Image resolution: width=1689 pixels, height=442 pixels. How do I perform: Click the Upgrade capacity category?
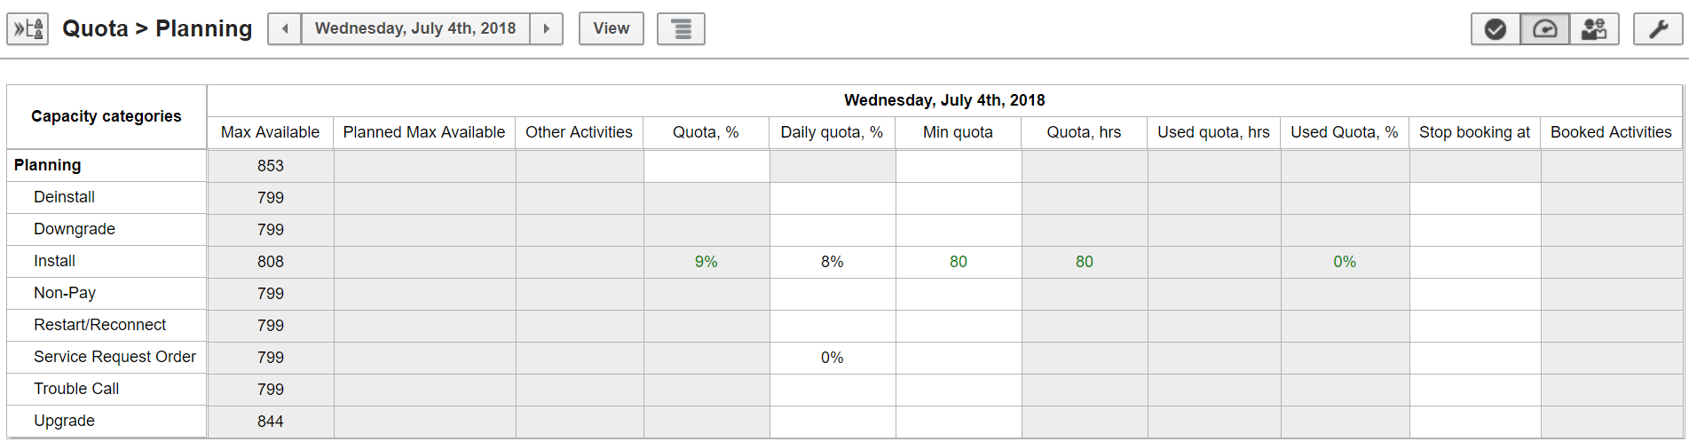pos(64,421)
